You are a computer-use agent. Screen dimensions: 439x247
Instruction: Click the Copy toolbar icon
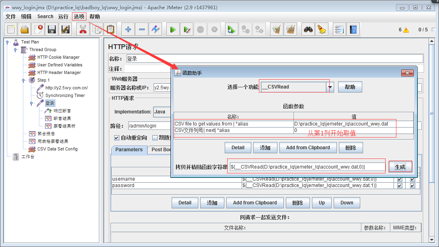click(97, 29)
